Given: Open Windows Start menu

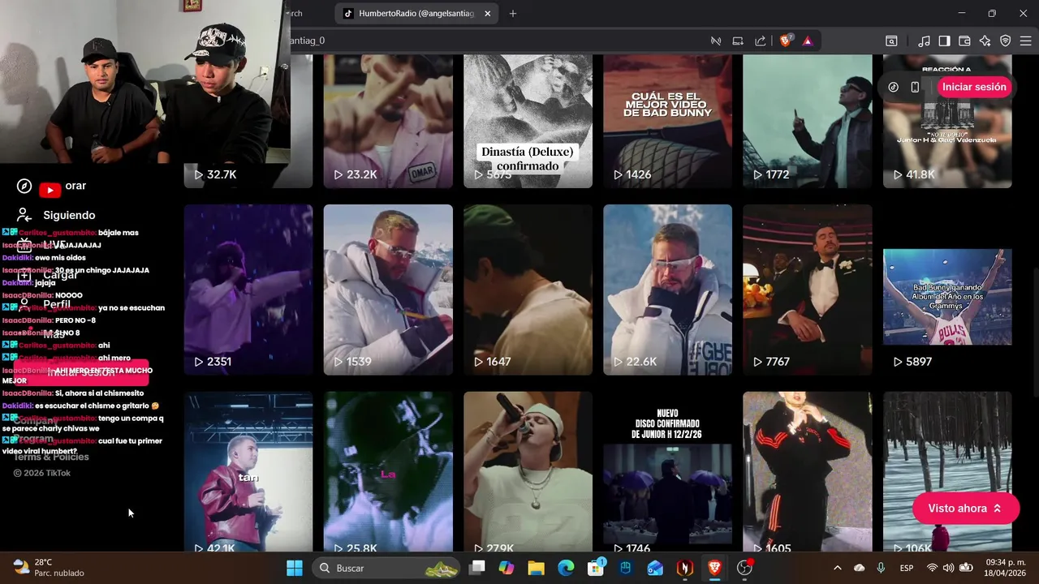Looking at the screenshot, I should [295, 568].
